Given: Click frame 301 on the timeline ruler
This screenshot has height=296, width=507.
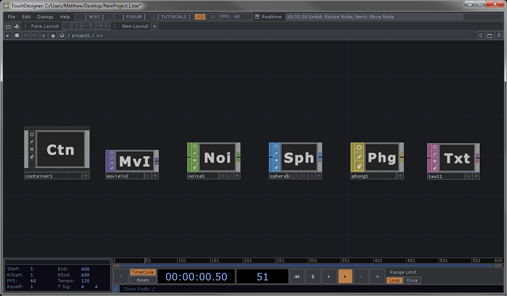Looking at the screenshot, I should tap(309, 261).
